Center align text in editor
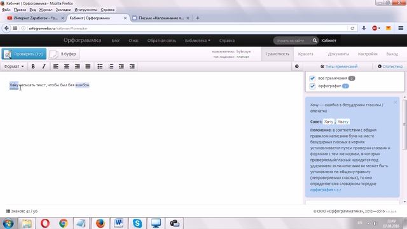Image resolution: width=407 pixels, height=229 pixels. (x=66, y=66)
